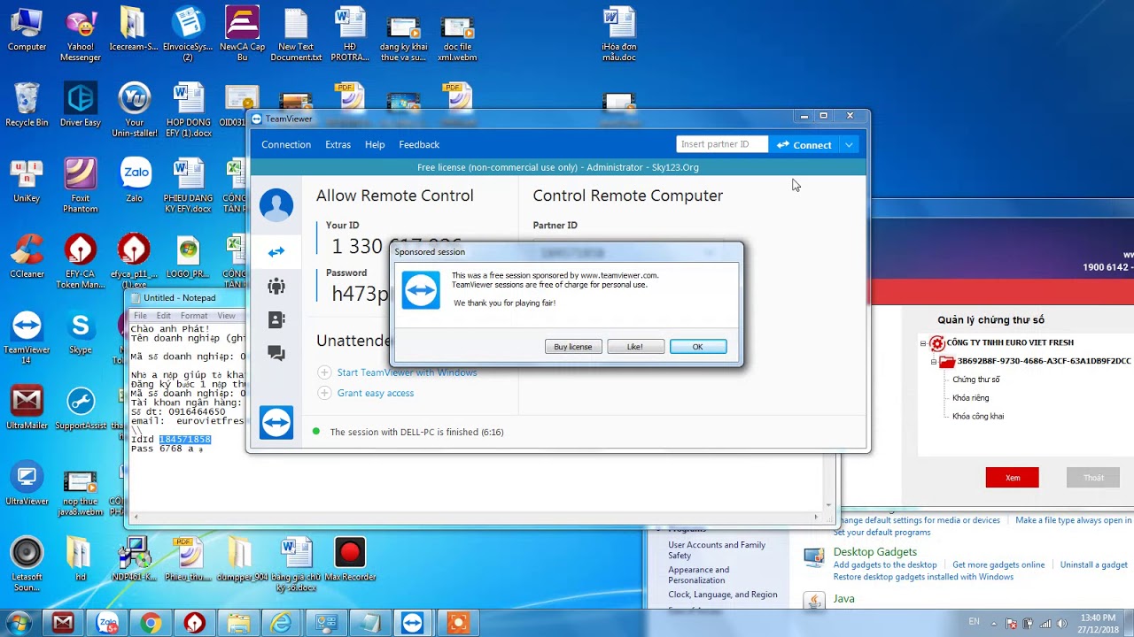This screenshot has height=637, width=1134.
Task: Click Java item in Control Panel
Action: [844, 599]
